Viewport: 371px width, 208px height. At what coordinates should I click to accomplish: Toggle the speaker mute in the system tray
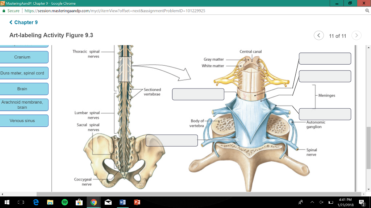(x=322, y=202)
